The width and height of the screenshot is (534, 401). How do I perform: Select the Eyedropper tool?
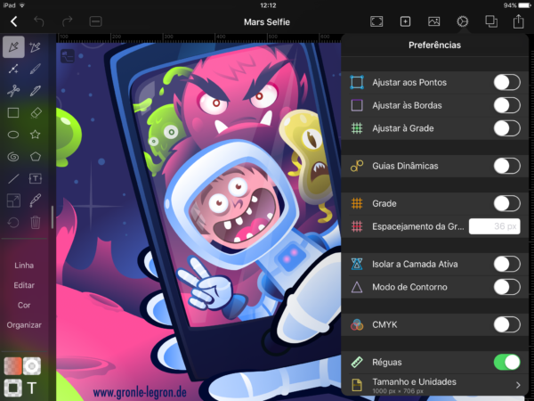click(x=35, y=200)
